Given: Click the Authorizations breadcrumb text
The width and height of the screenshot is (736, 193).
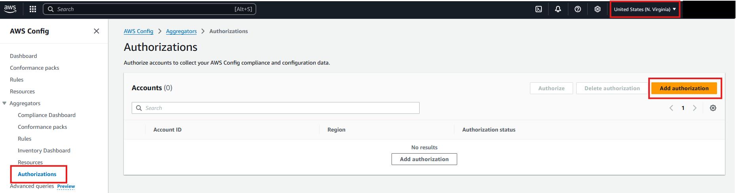Looking at the screenshot, I should point(229,31).
